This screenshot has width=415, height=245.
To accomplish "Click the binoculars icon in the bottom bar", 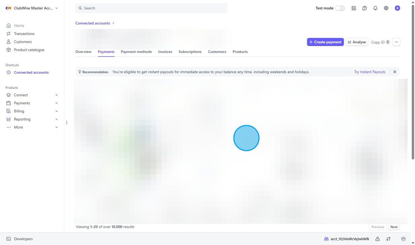I will (x=326, y=239).
